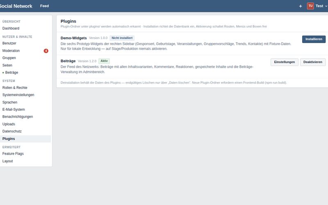This screenshot has height=205, width=328.
Task: Click the 'Aktiv' status badge
Action: (104, 61)
